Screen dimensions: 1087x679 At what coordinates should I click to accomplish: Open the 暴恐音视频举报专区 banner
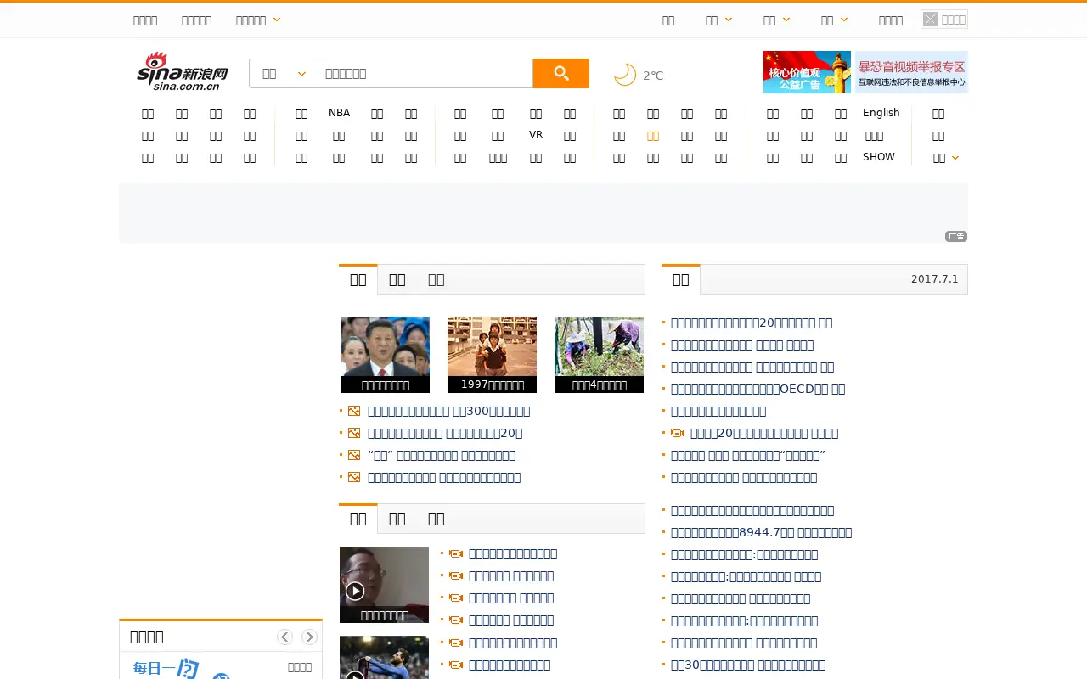tap(910, 72)
